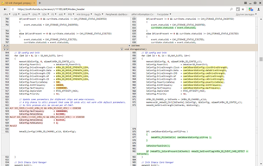Go back with the browser back arrow
Image resolution: width=263 pixels, height=166 pixels.
coord(5,9)
